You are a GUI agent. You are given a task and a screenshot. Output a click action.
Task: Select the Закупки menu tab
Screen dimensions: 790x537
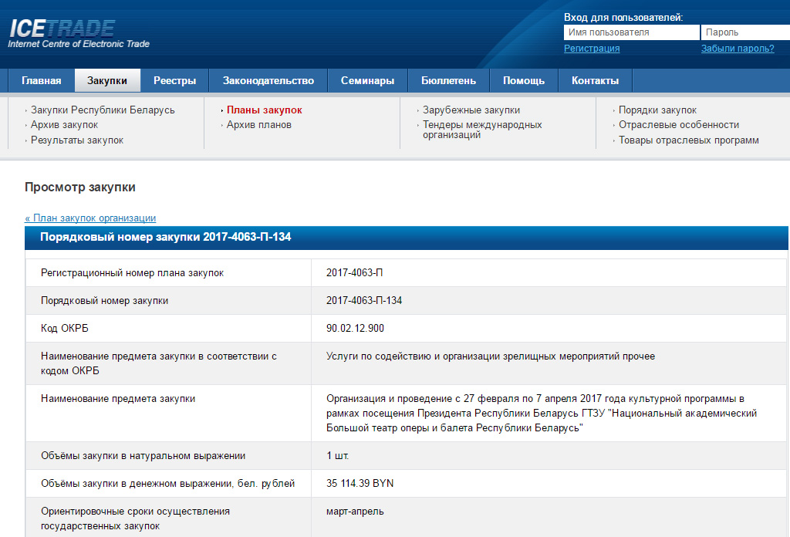(x=107, y=80)
